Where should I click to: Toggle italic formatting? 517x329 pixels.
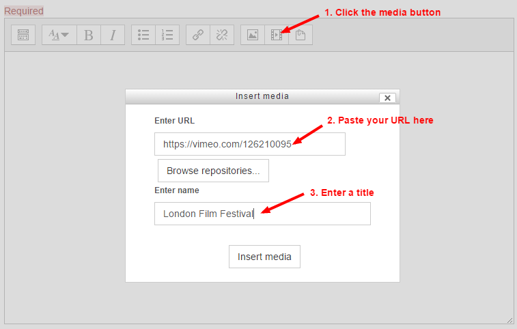[x=113, y=35]
